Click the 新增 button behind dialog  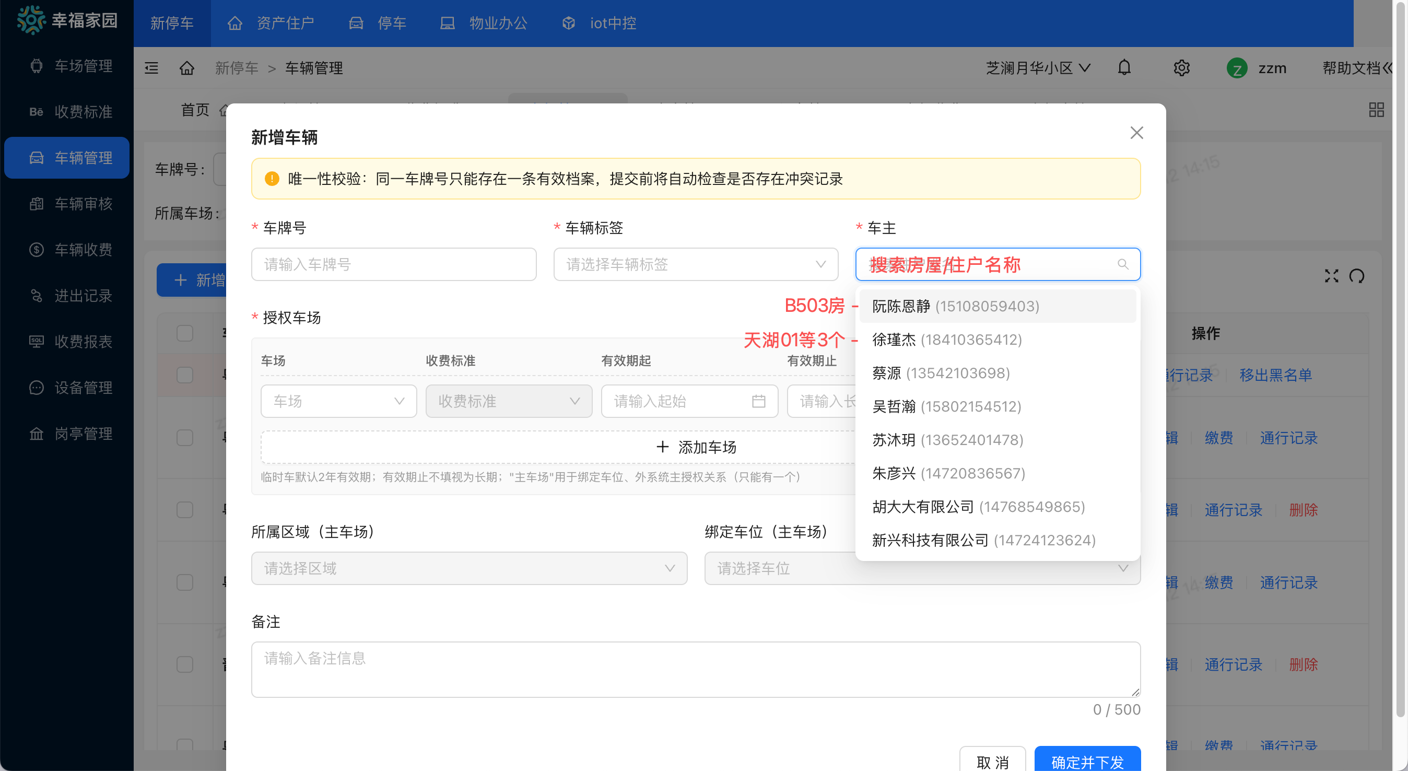point(192,281)
